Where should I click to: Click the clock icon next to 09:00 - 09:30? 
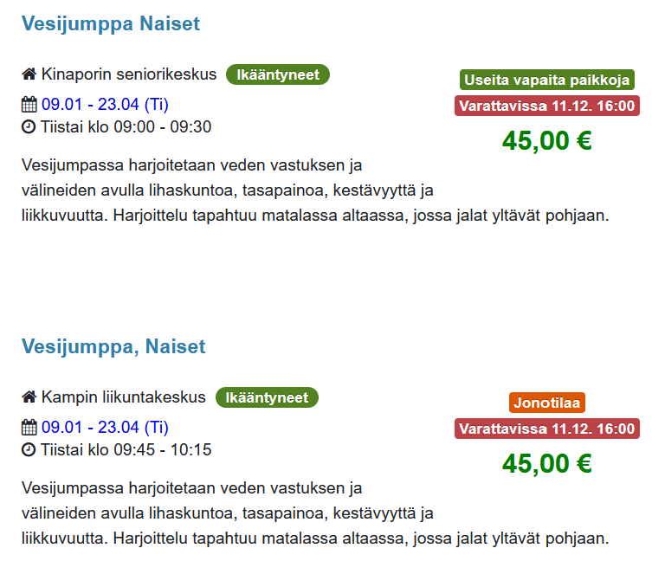pyautogui.click(x=29, y=126)
